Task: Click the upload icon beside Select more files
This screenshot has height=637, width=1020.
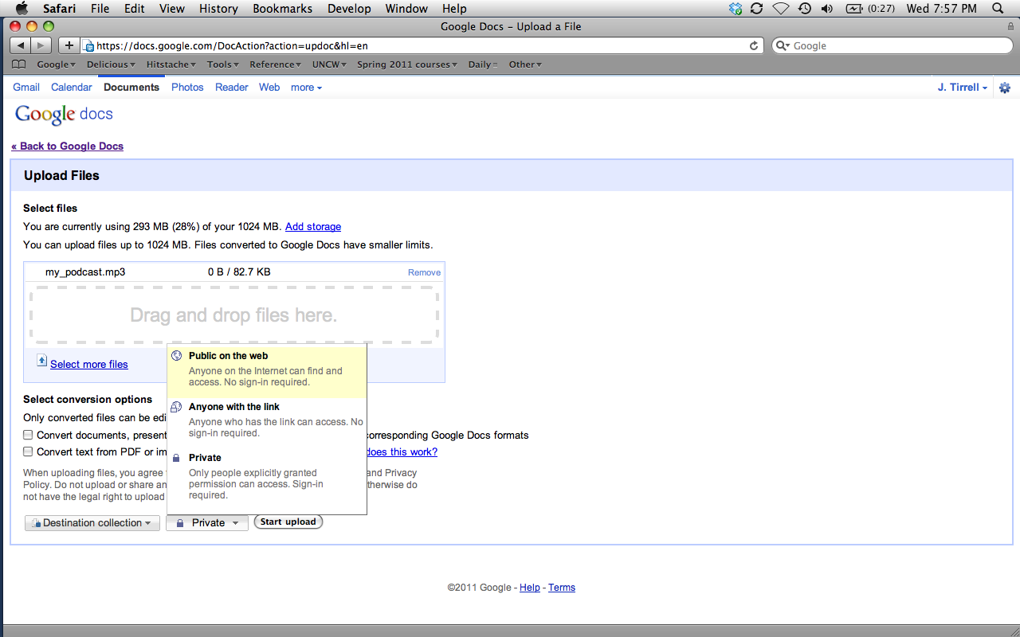Action: click(x=42, y=361)
